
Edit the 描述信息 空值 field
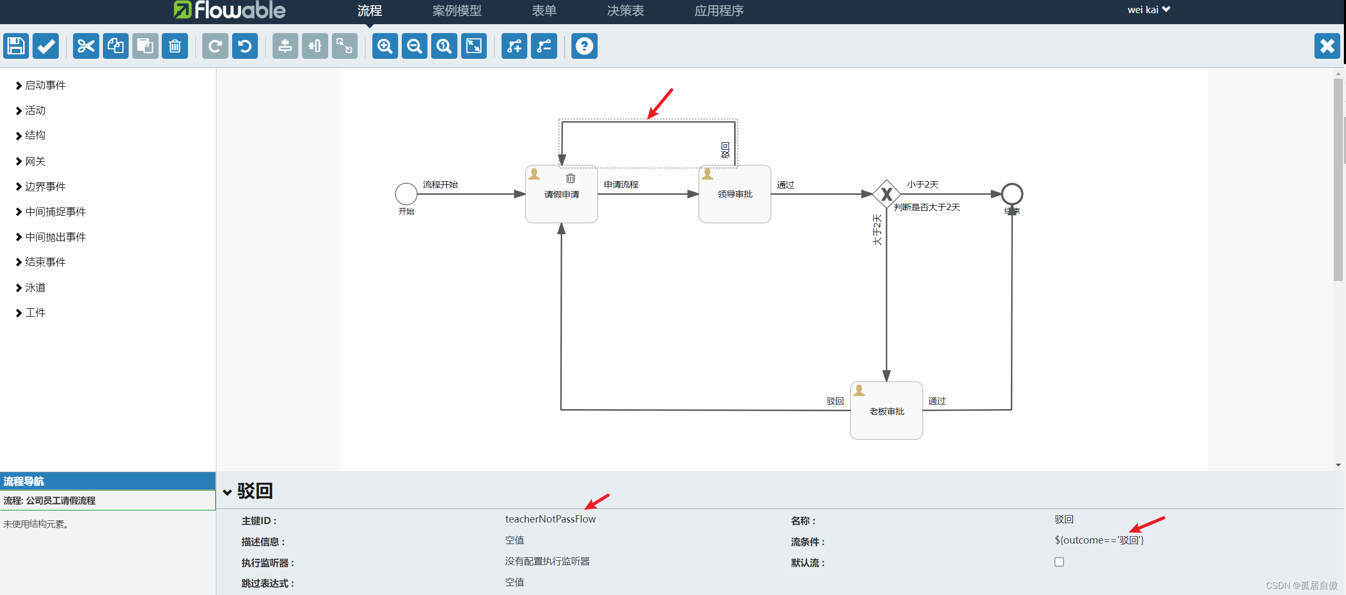pyautogui.click(x=515, y=540)
